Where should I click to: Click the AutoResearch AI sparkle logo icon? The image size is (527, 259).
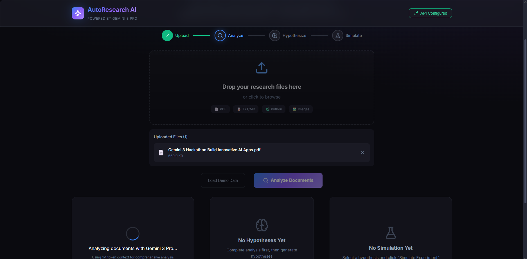[x=78, y=13]
